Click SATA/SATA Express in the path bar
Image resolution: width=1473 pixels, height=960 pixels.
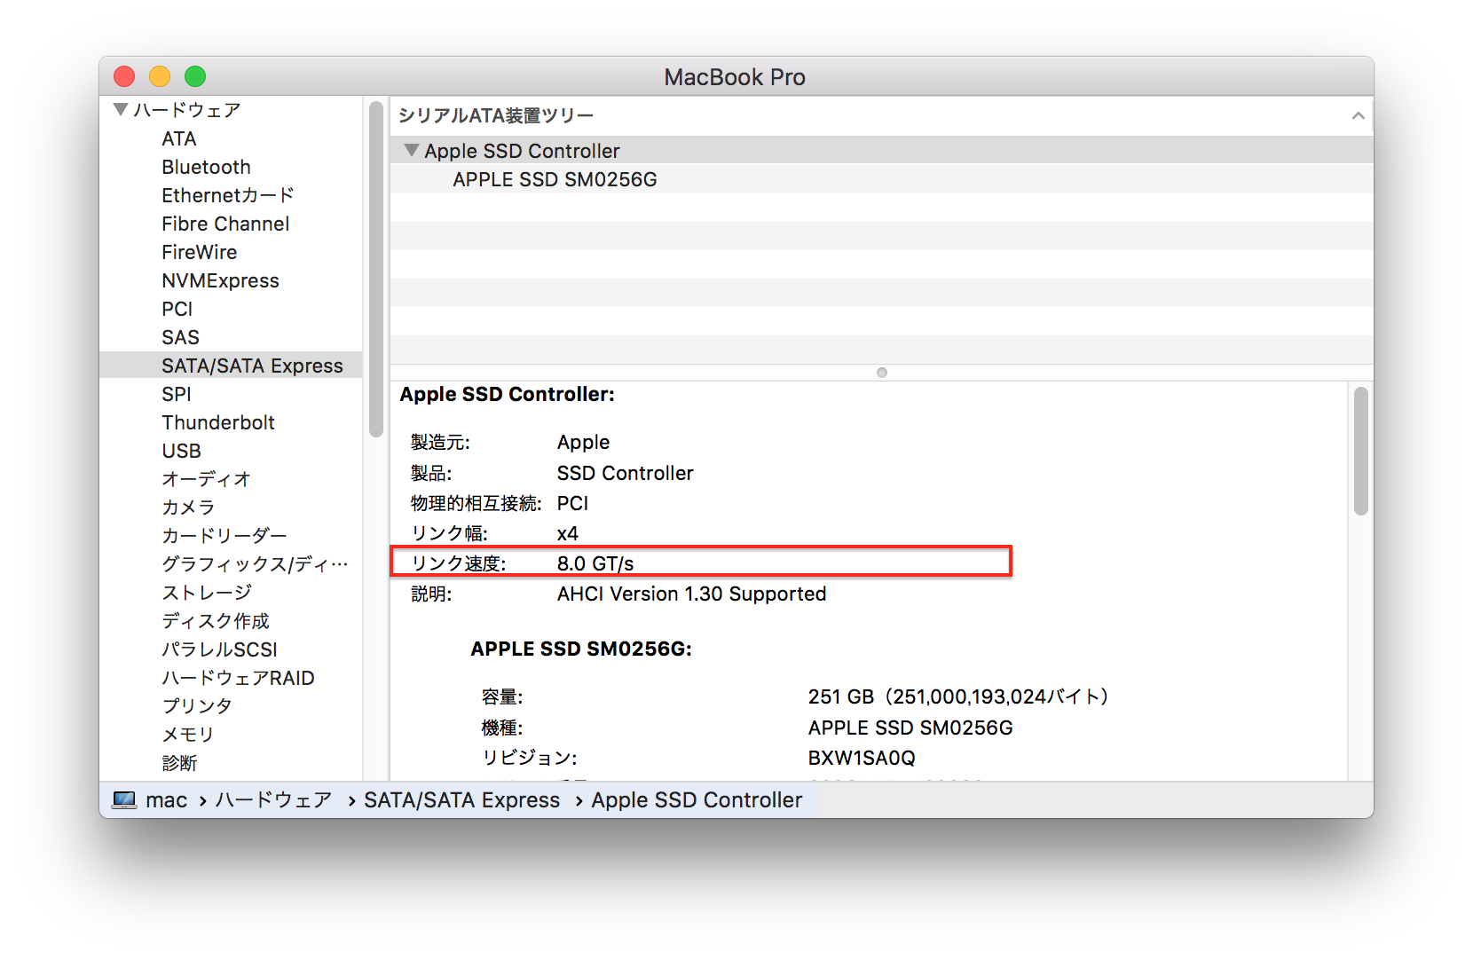pyautogui.click(x=461, y=800)
